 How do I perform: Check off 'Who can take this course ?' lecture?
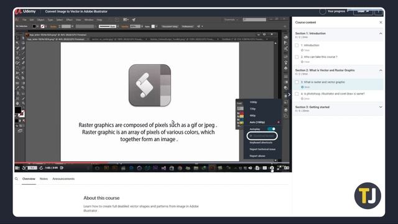pos(297,57)
